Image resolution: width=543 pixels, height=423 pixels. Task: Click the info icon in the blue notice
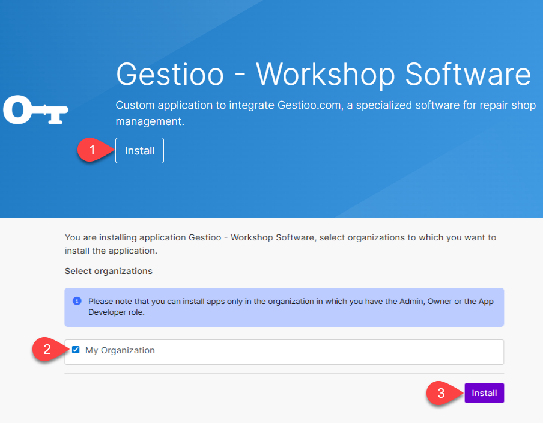tap(77, 301)
